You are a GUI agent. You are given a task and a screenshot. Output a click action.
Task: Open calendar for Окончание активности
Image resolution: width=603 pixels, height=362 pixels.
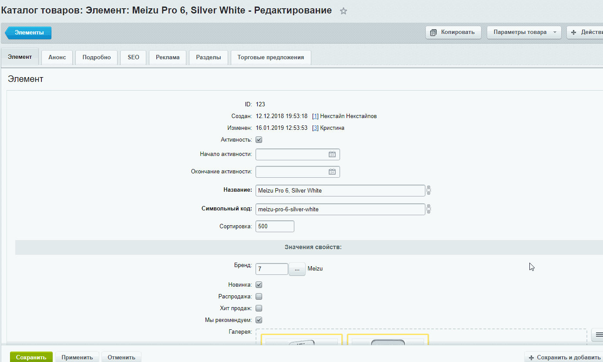click(x=332, y=172)
